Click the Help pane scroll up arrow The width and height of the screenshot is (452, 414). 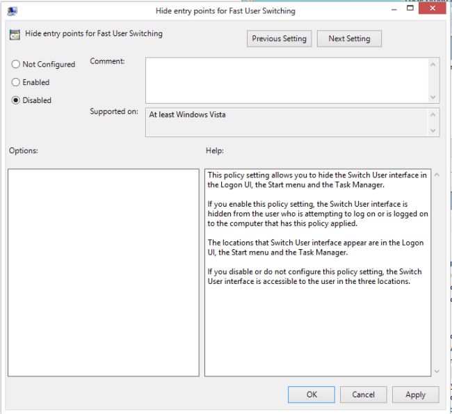(437, 175)
